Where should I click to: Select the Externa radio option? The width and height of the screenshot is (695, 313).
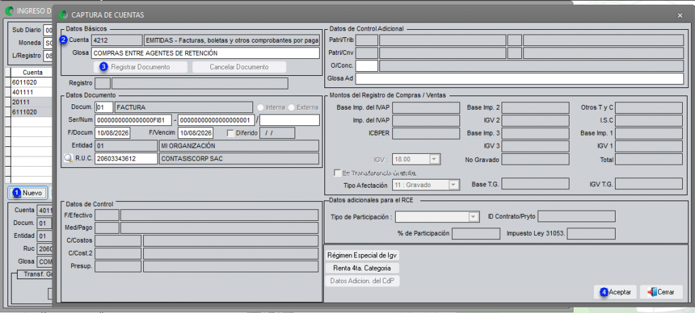tap(292, 107)
